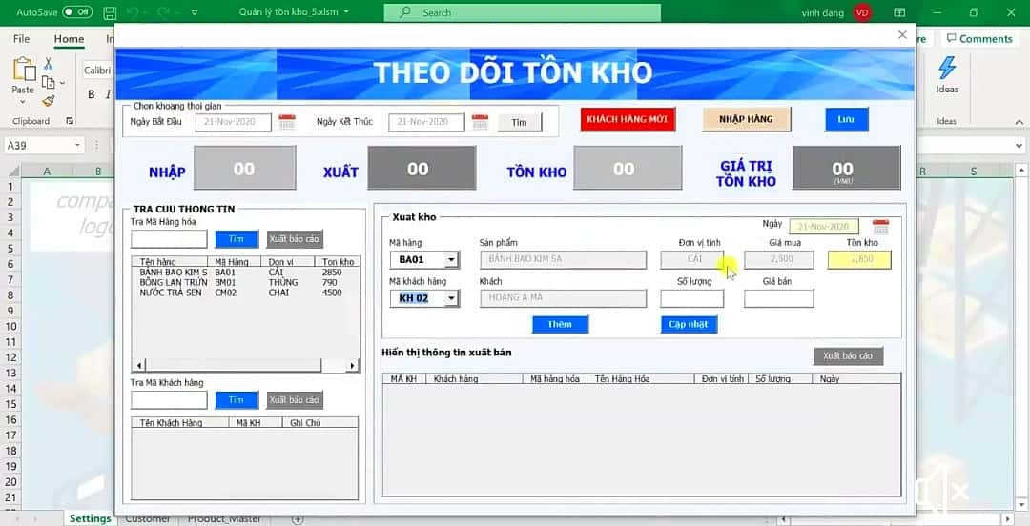Screen dimensions: 1030x526
Task: Click the Copy icon in Clipboard group
Action: [x=48, y=82]
